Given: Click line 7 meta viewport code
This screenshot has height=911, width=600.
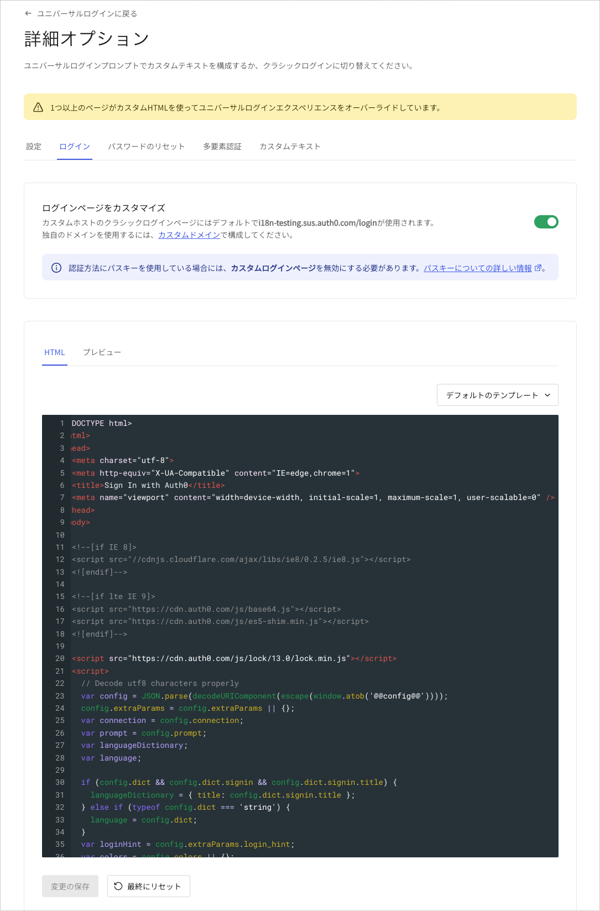Looking at the screenshot, I should tap(313, 497).
